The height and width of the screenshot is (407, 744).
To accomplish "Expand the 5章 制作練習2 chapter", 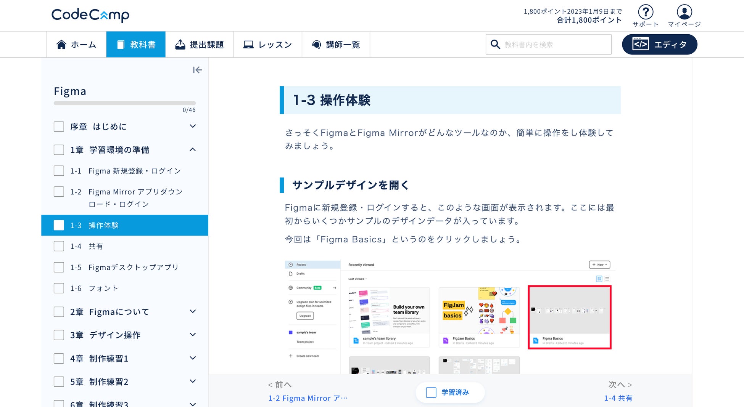I will (x=193, y=381).
